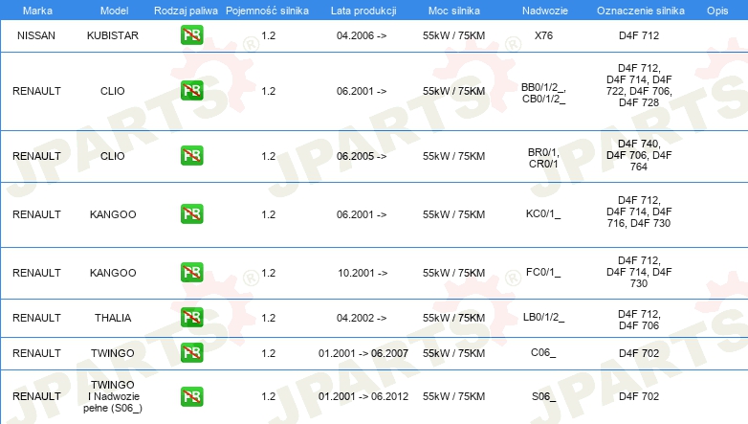Viewport: 748px width, 424px height.
Task: Select the THALIA model cell
Action: tap(113, 318)
